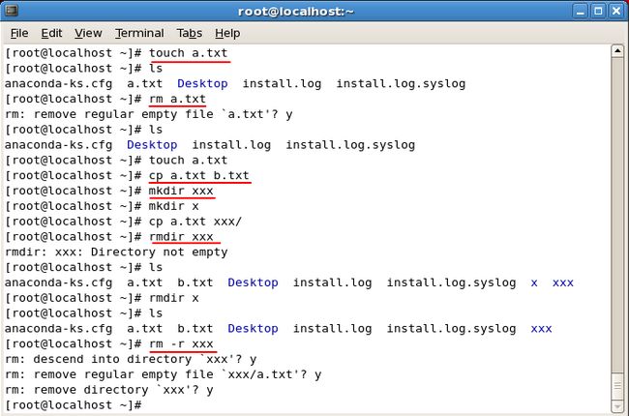Click the root@localhost title bar text
The height and width of the screenshot is (416, 629).
296,12
